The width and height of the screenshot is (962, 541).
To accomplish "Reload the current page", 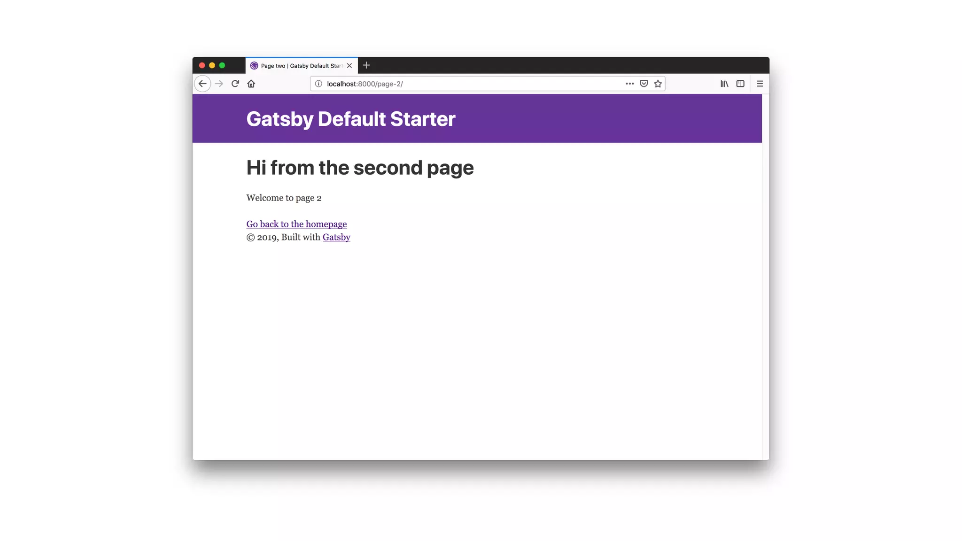I will [x=235, y=84].
